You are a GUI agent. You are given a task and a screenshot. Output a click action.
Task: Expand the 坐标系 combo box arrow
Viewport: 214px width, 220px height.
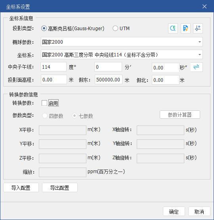coord(200,54)
